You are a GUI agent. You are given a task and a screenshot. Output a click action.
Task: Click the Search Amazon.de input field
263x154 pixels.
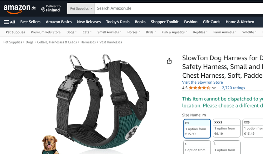pyautogui.click(x=179, y=8)
